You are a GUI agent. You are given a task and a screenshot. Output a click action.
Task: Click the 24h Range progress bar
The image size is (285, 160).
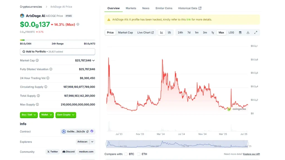pos(57,40)
